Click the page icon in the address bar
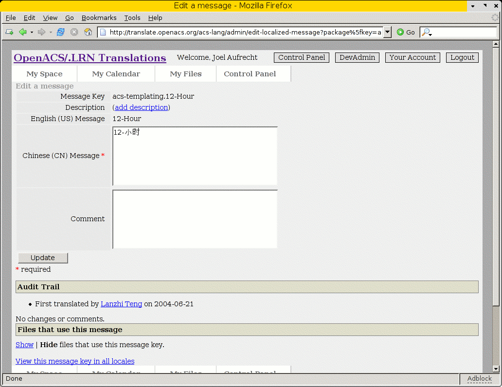The width and height of the screenshot is (502, 387). pyautogui.click(x=103, y=32)
